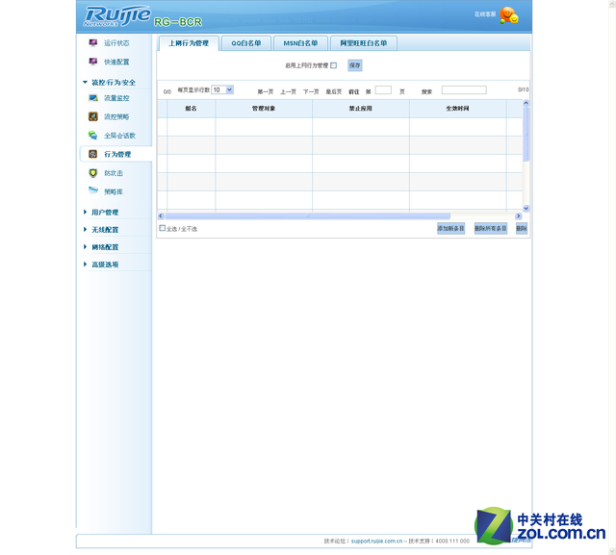Expand the 用户管理 section

tap(101, 213)
